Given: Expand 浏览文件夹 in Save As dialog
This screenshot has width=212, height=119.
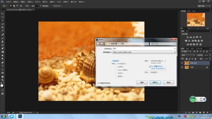Looking at the screenshot, I should (98, 83).
